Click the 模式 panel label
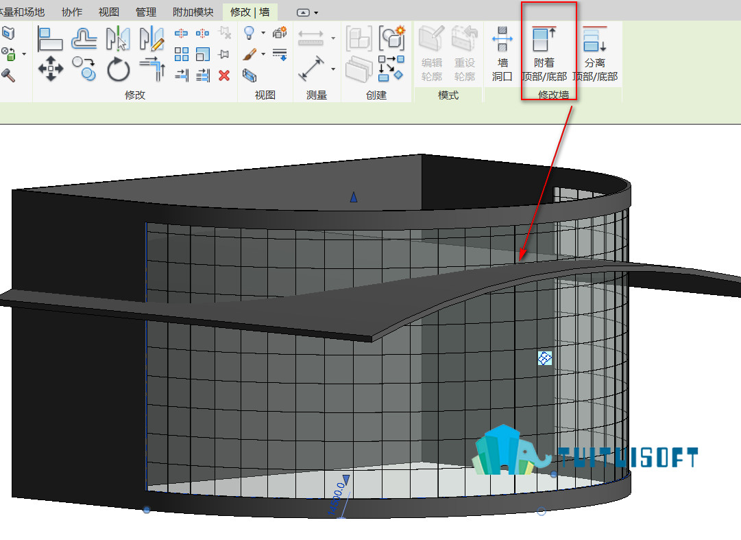This screenshot has width=741, height=540. 448,95
